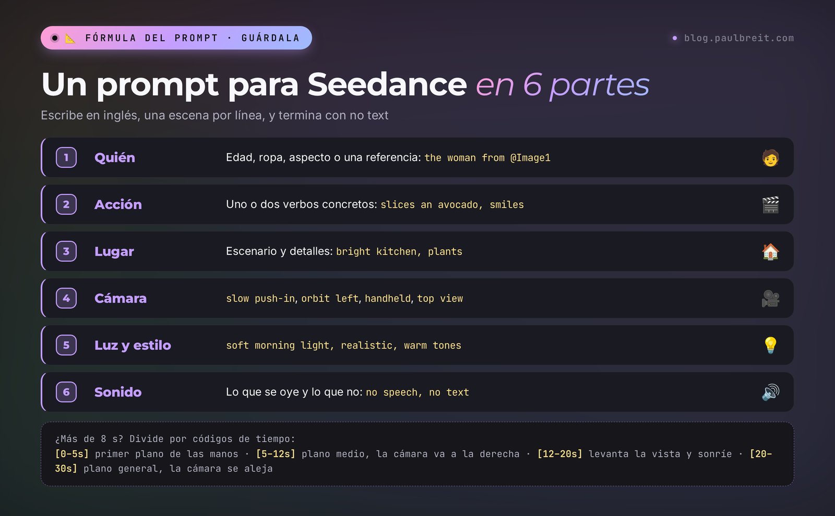Image resolution: width=835 pixels, height=516 pixels.
Task: Click the number 1 badge beside Quién
Action: click(66, 157)
